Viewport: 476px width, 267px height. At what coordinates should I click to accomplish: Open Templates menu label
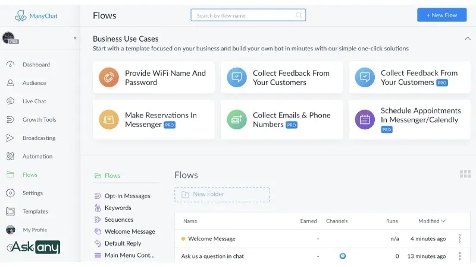click(35, 211)
